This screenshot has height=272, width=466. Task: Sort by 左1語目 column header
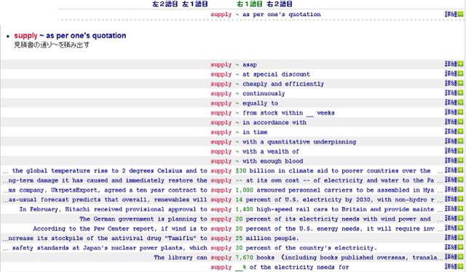tap(194, 4)
